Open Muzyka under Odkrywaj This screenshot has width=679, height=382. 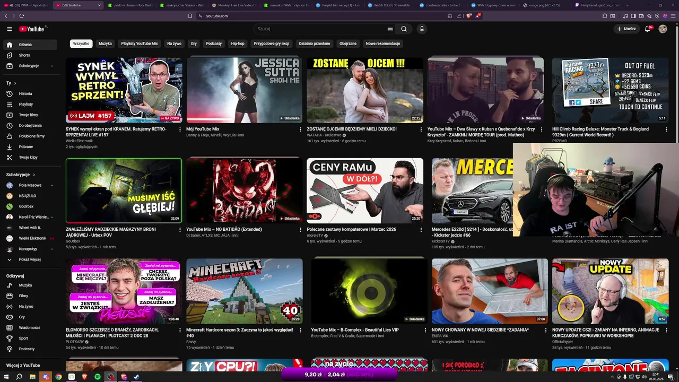(30, 285)
